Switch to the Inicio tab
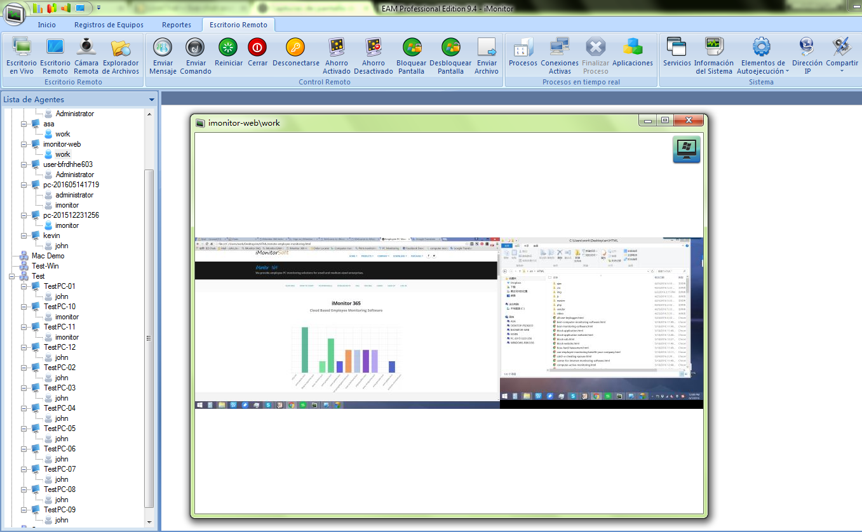 point(46,25)
